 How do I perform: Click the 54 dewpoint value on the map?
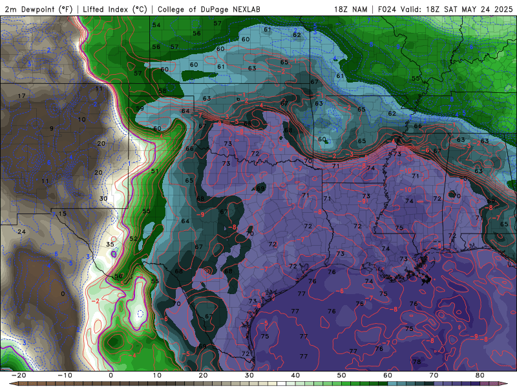156,25
